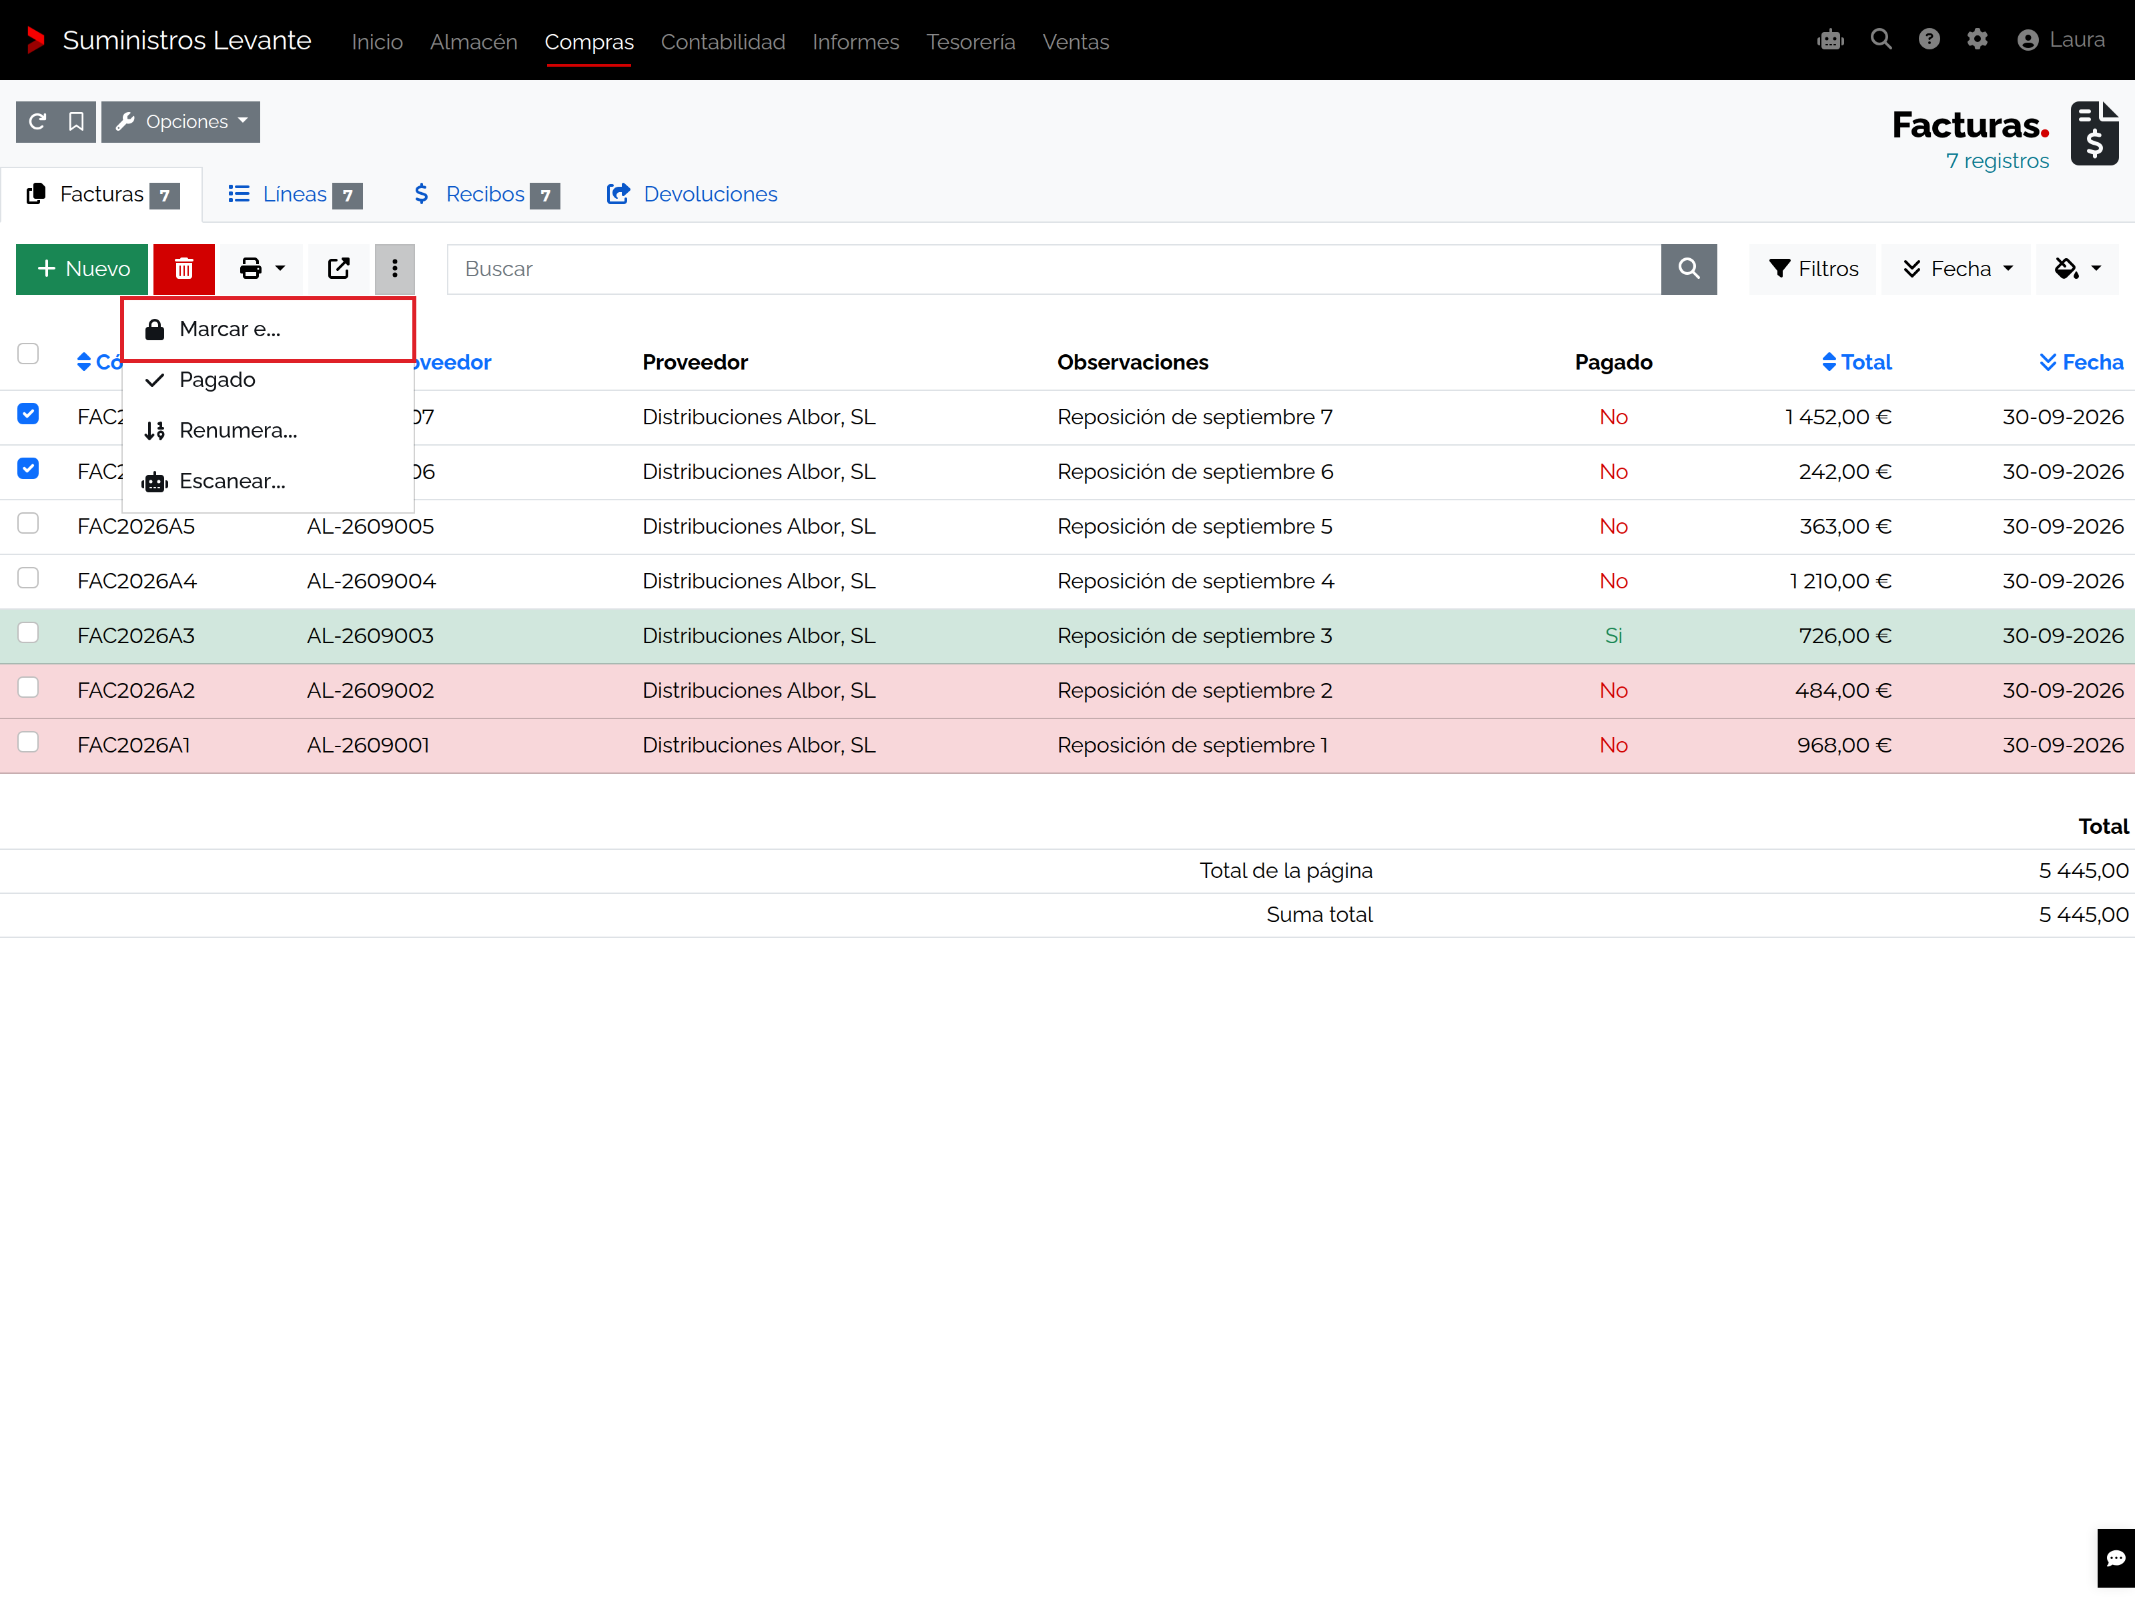Click the magnifier search button by Buscar

pyautogui.click(x=1688, y=268)
